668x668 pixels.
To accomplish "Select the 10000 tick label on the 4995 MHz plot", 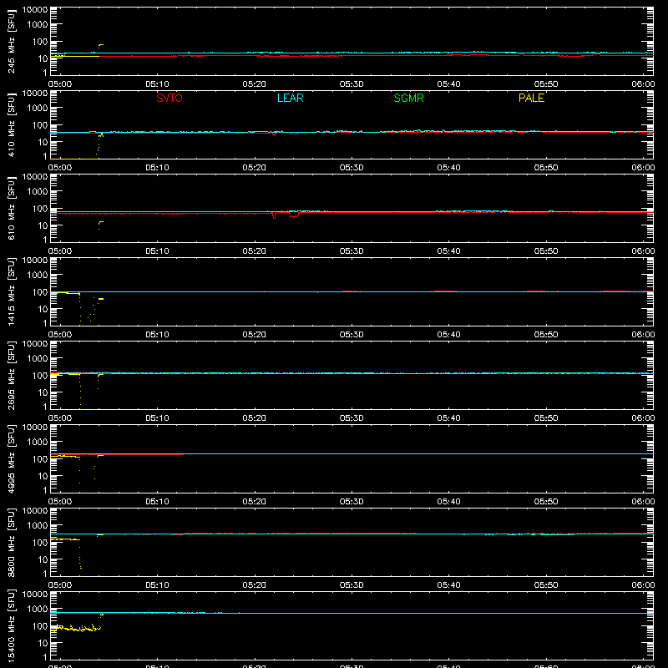I will pos(35,428).
